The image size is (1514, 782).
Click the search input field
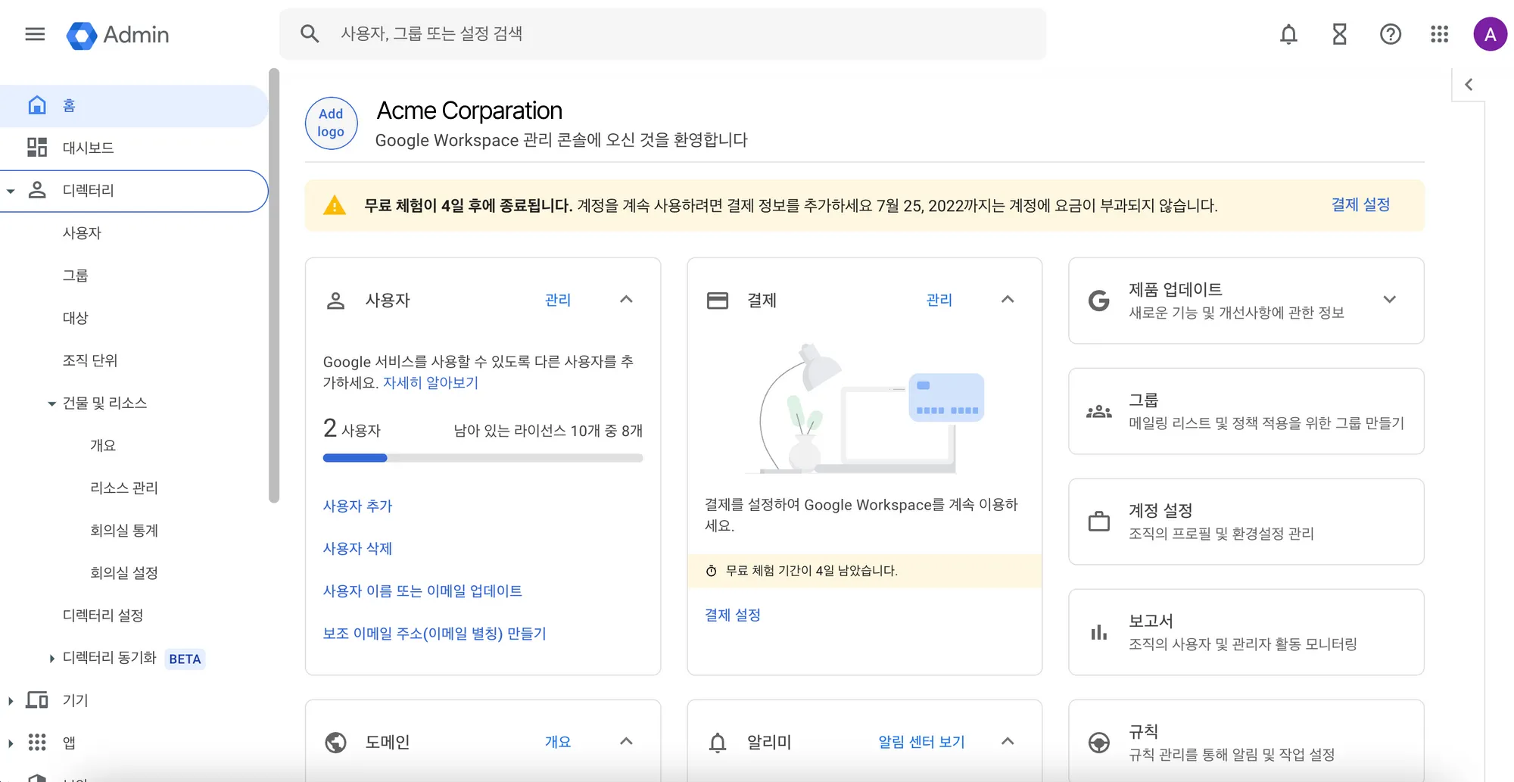point(663,33)
